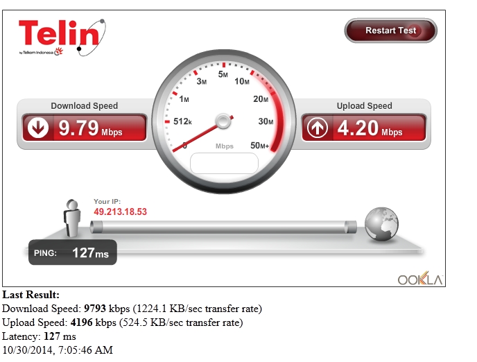Click the PING 127ms indicator
This screenshot has width=477, height=362.
(73, 252)
